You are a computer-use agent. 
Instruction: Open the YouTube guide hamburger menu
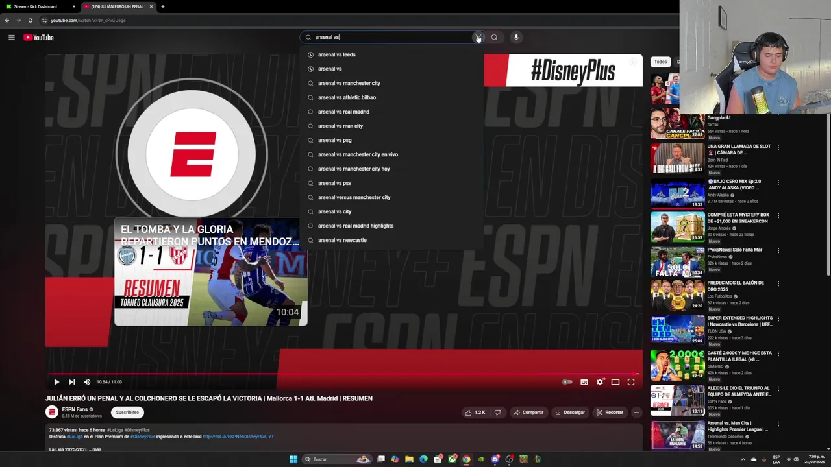coord(11,37)
